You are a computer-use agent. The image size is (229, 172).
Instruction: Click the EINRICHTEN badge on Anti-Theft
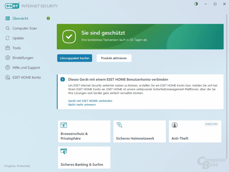(211, 124)
